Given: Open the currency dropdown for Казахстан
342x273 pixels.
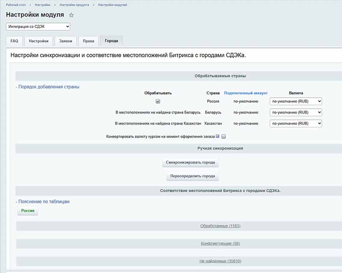Looking at the screenshot, I should pyautogui.click(x=296, y=124).
